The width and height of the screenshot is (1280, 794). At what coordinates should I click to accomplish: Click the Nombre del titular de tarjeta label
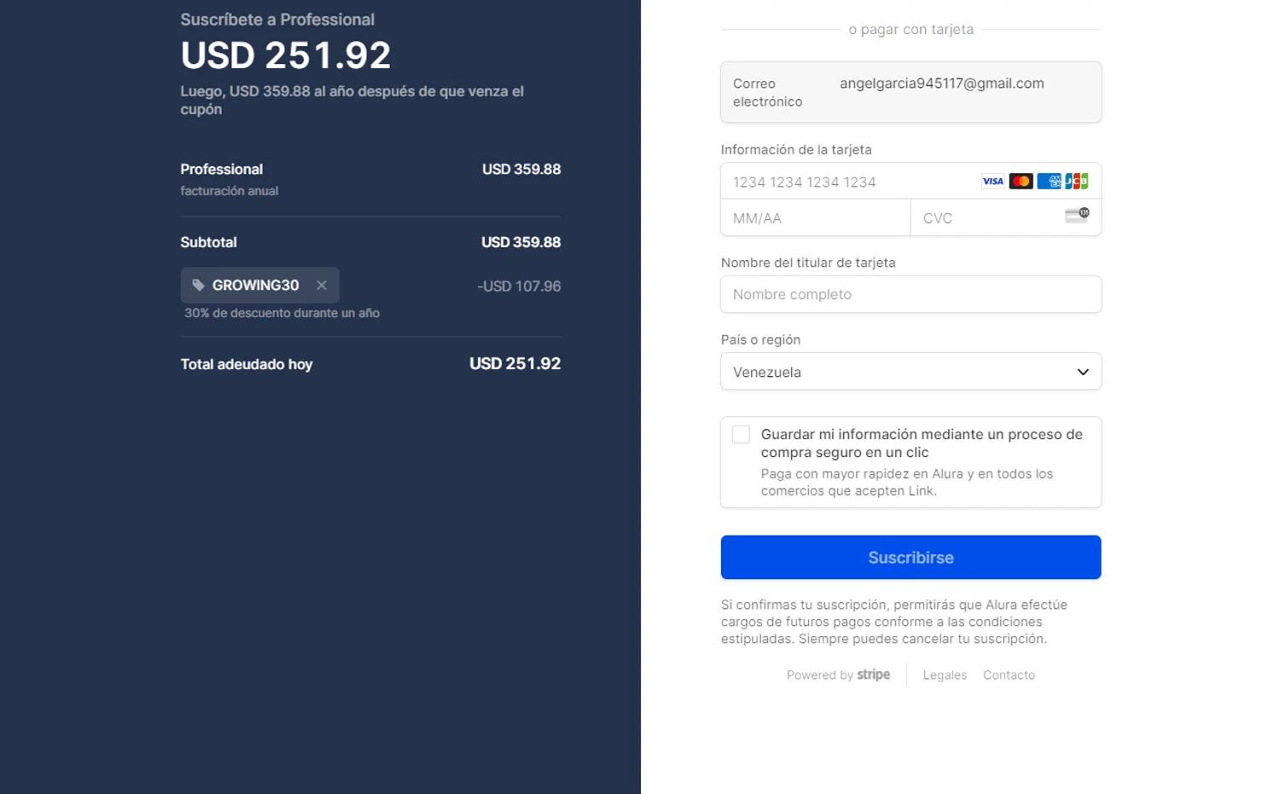[808, 263]
